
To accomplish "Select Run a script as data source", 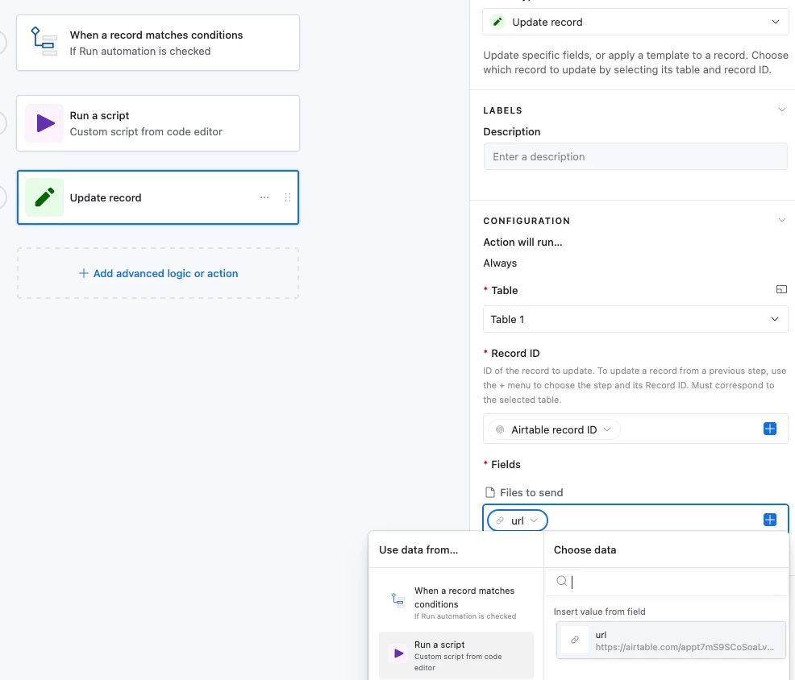I will click(456, 655).
